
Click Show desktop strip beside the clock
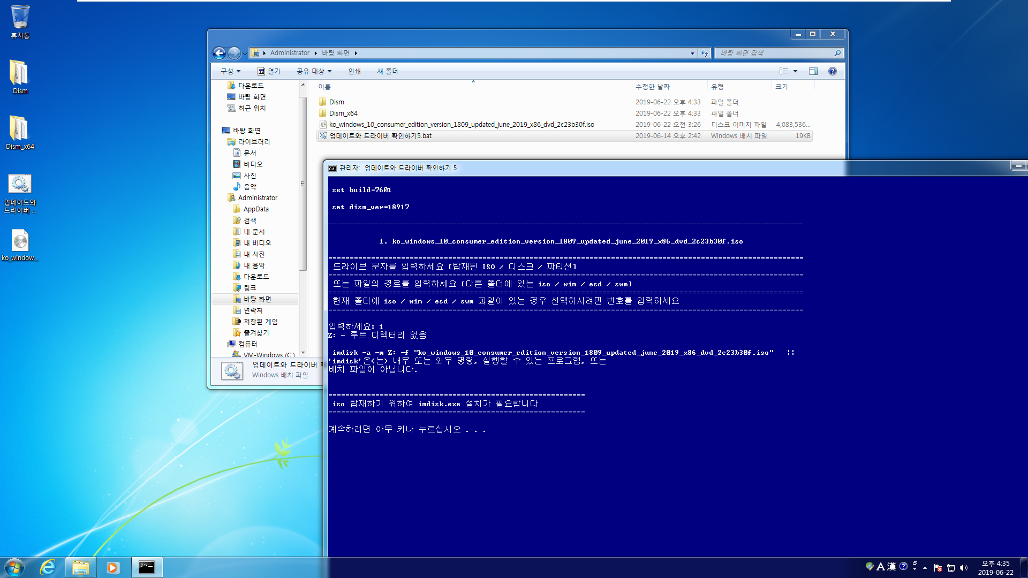[1024, 567]
